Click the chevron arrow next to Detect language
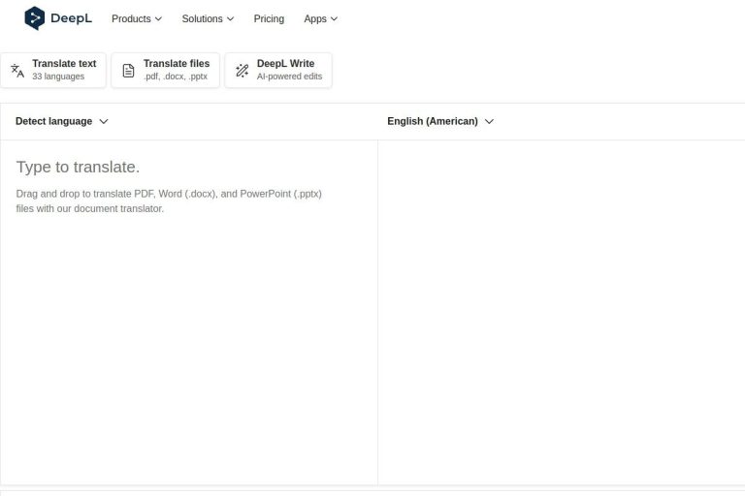This screenshot has height=496, width=745. tap(104, 122)
